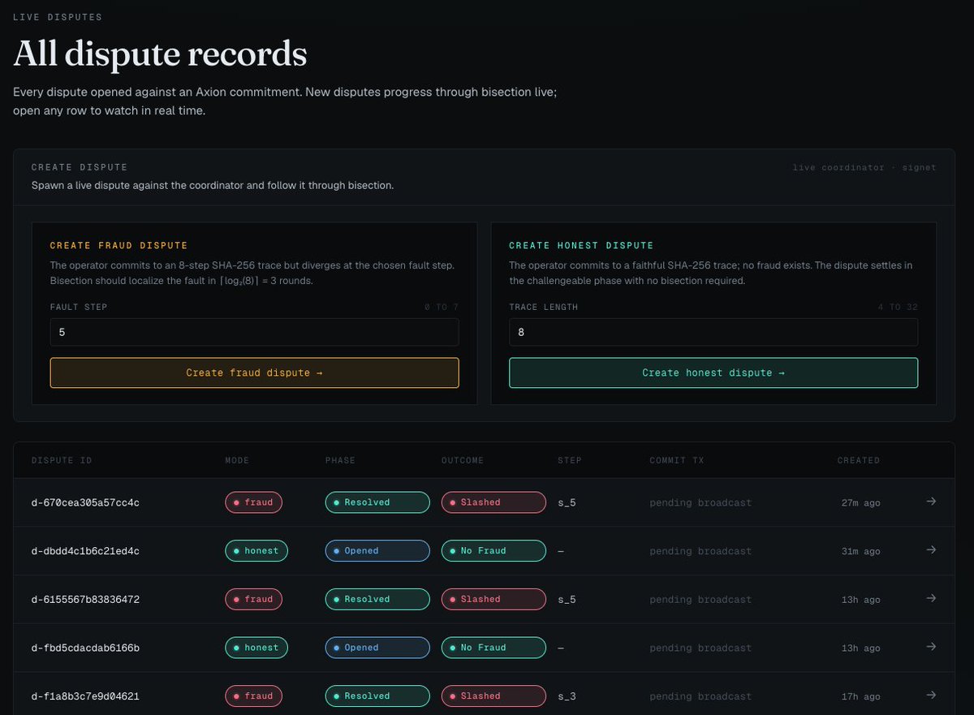The width and height of the screenshot is (974, 715).
Task: Click the Mode column header
Action: pyautogui.click(x=237, y=460)
